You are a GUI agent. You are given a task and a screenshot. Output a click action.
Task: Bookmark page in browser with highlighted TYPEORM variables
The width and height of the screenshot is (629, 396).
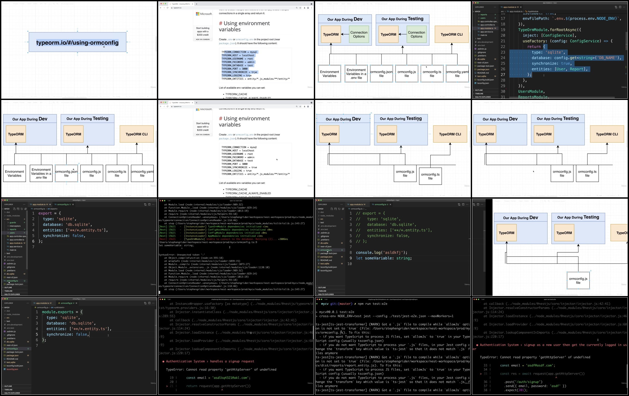(300, 8)
